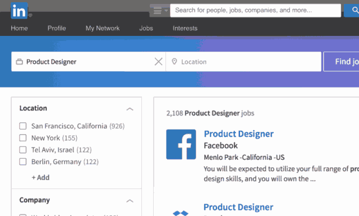359x216 pixels.
Task: Tick the Tel Aviv, Israel checkbox
Action: coord(23,150)
